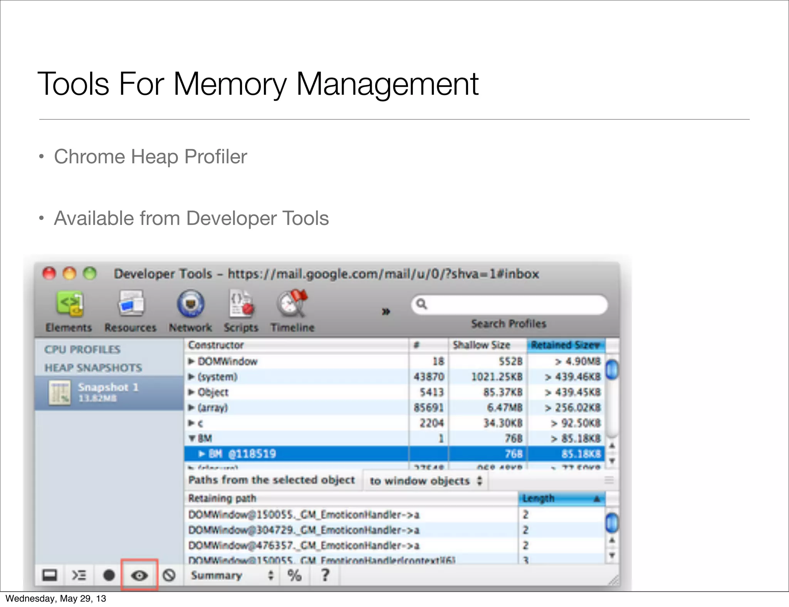
Task: Select the DOMWindow@304729 retaining path row
Action: [395, 530]
